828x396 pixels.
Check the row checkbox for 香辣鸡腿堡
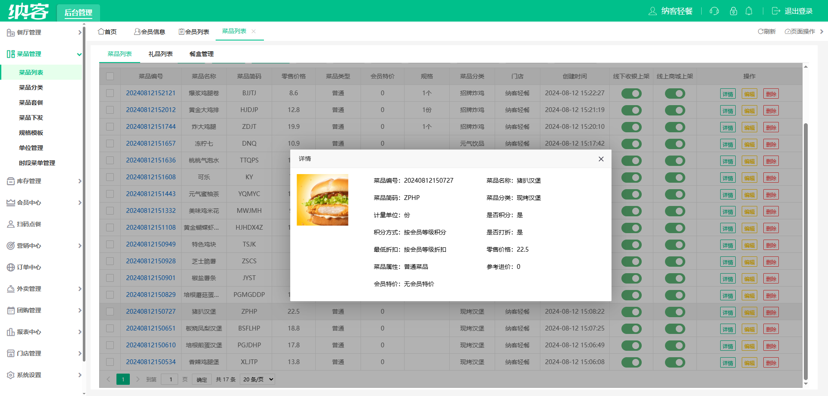coord(110,362)
